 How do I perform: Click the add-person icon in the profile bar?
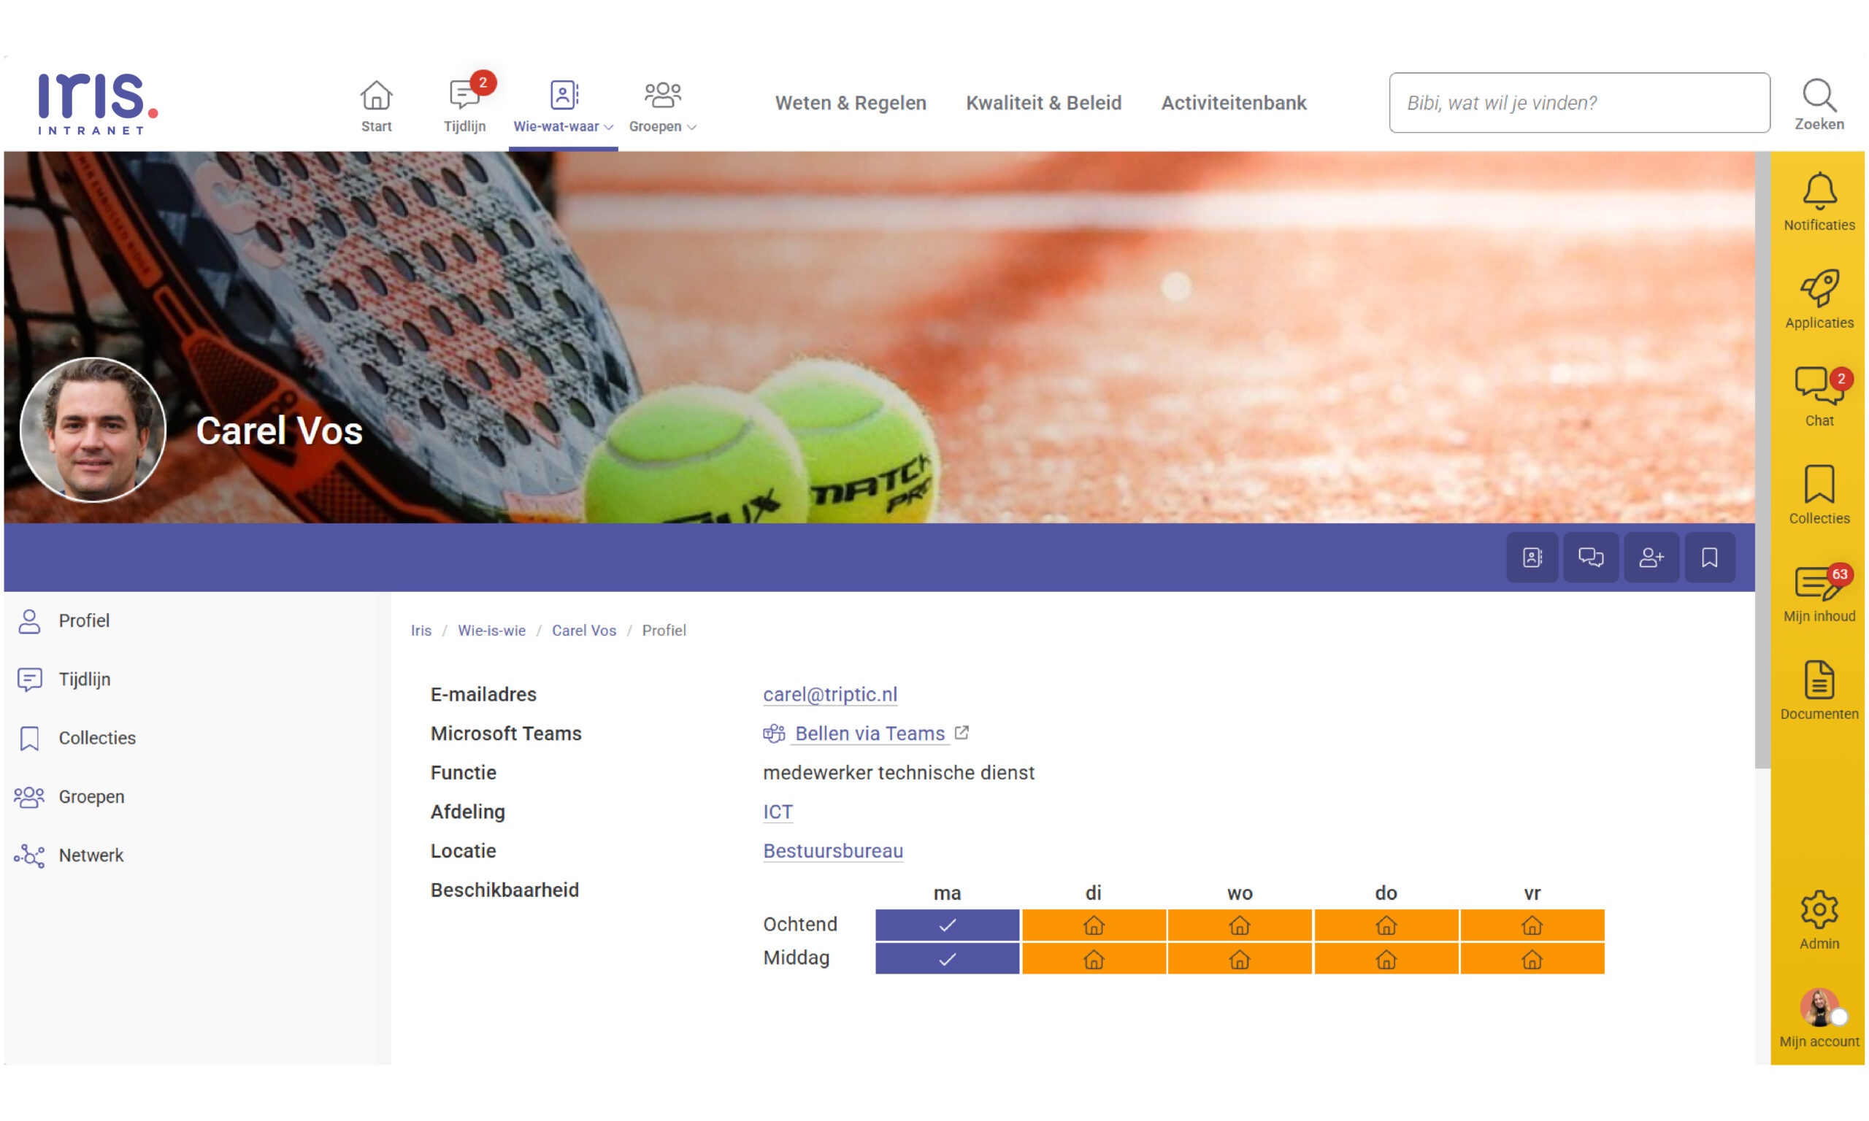[x=1651, y=558]
